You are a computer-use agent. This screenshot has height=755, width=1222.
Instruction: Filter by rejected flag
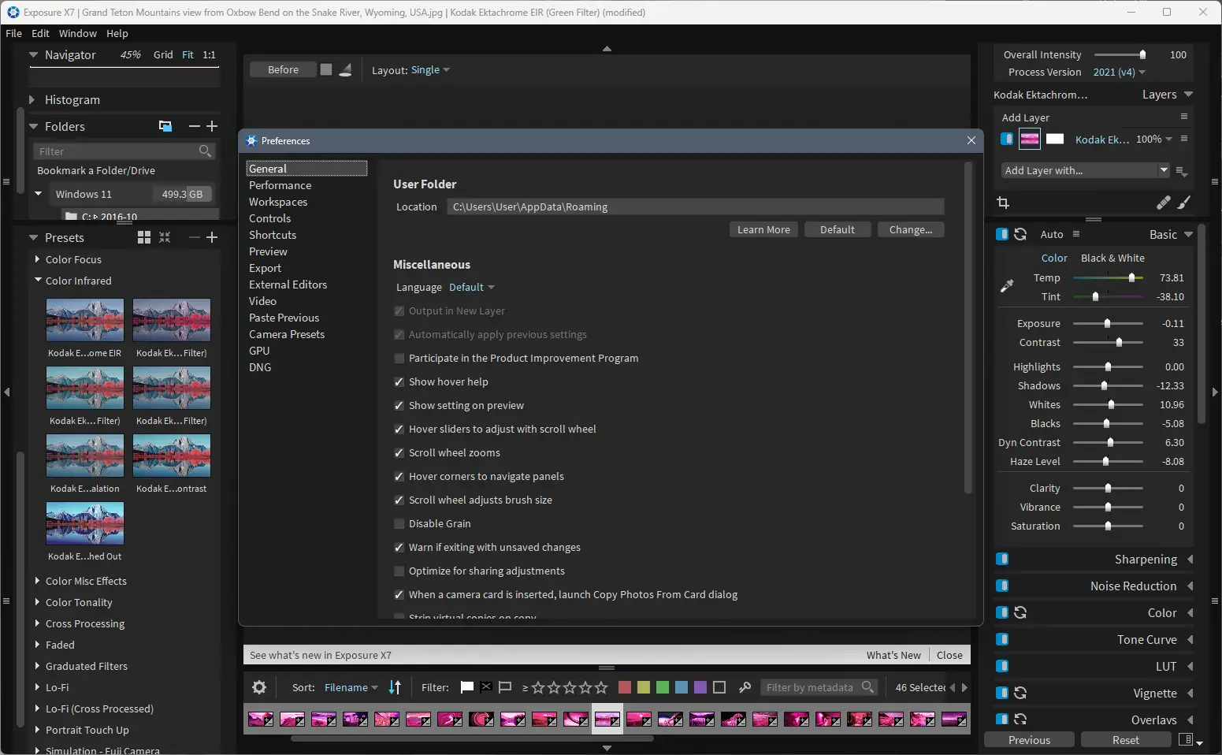point(486,687)
